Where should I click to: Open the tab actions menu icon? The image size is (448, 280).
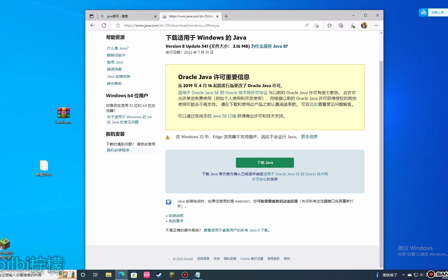pyautogui.click(x=92, y=16)
